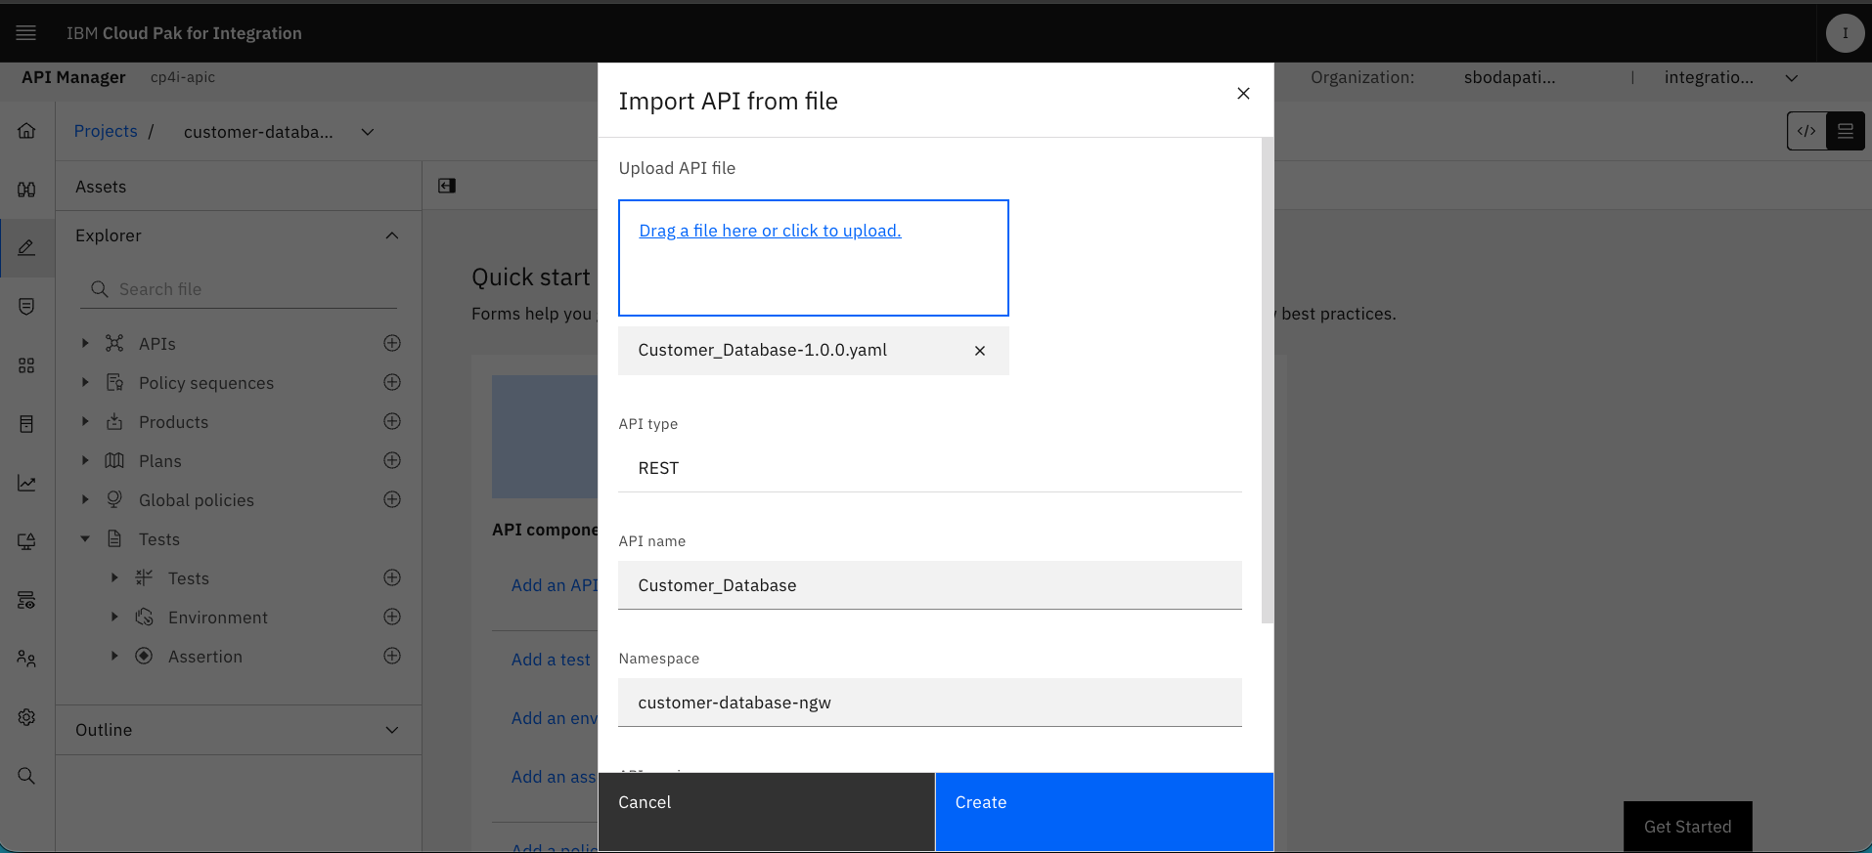Switch to the code view toggle

pos(1806,131)
